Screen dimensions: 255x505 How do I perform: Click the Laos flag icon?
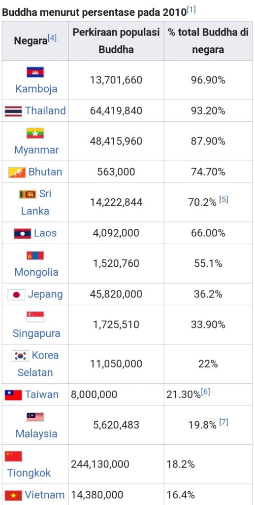click(x=23, y=233)
